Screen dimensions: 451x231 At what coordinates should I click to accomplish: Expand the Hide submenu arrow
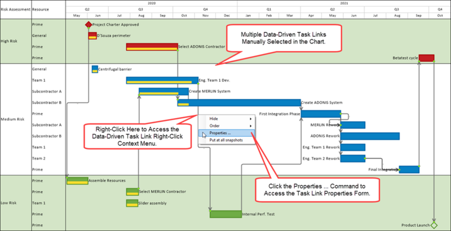(251, 119)
